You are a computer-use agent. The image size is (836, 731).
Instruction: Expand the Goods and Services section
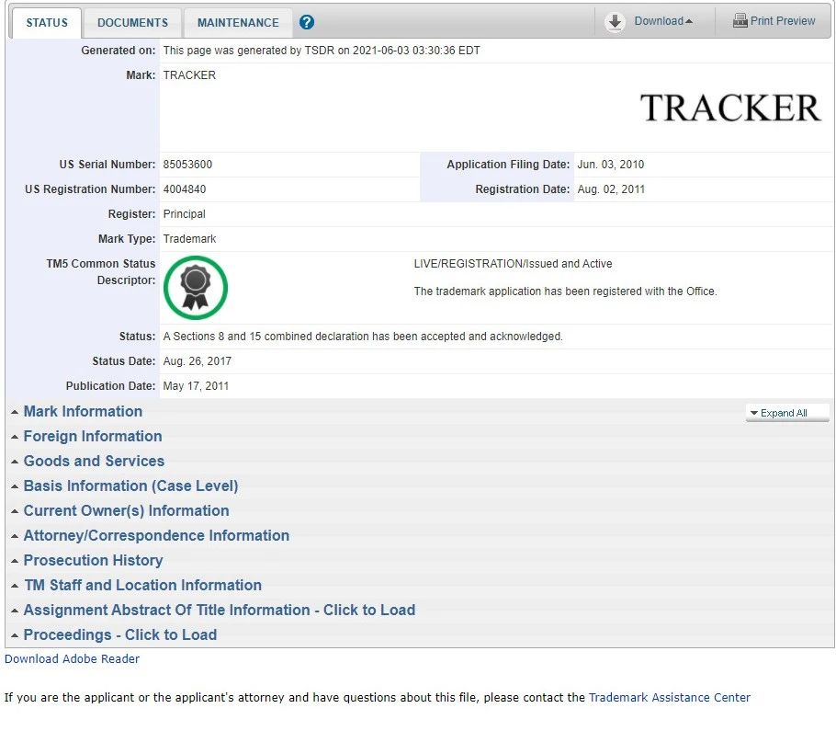point(94,461)
